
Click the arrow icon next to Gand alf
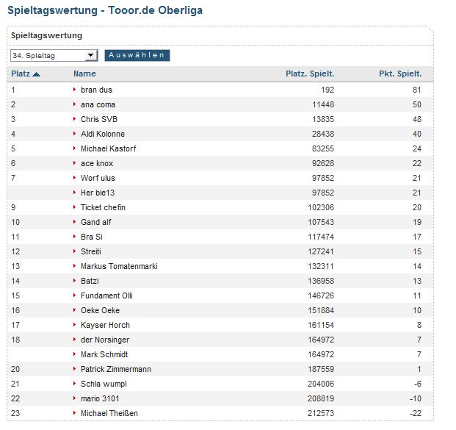point(75,222)
